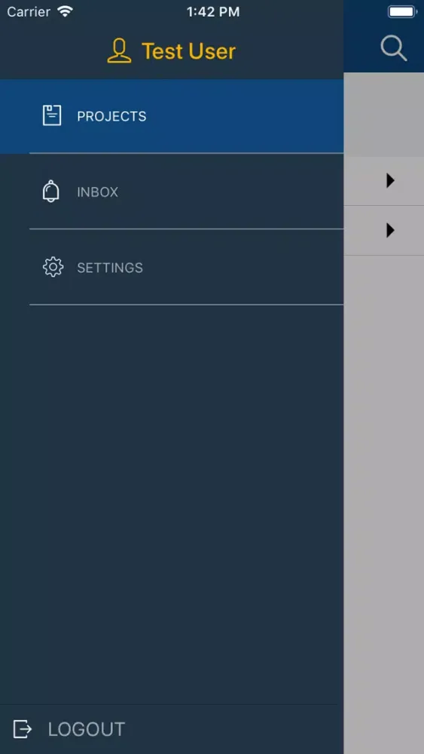Tap the 1:42 PM clock
424x754 pixels.
click(x=213, y=12)
